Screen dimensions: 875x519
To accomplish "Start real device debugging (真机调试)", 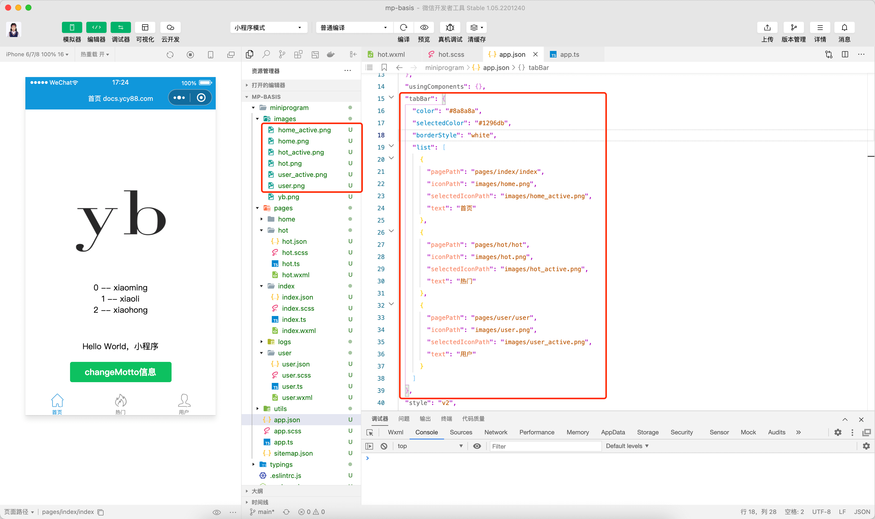I will (450, 27).
